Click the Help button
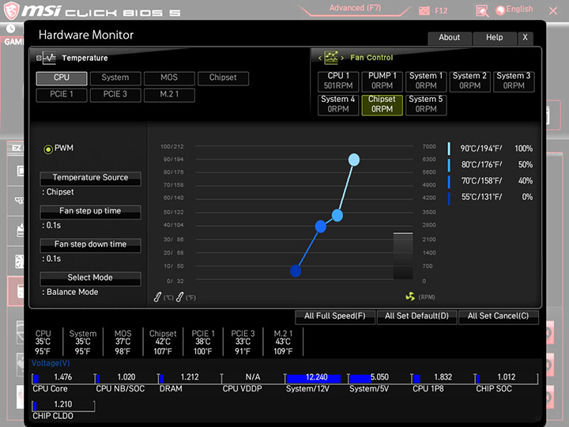 pyautogui.click(x=494, y=38)
